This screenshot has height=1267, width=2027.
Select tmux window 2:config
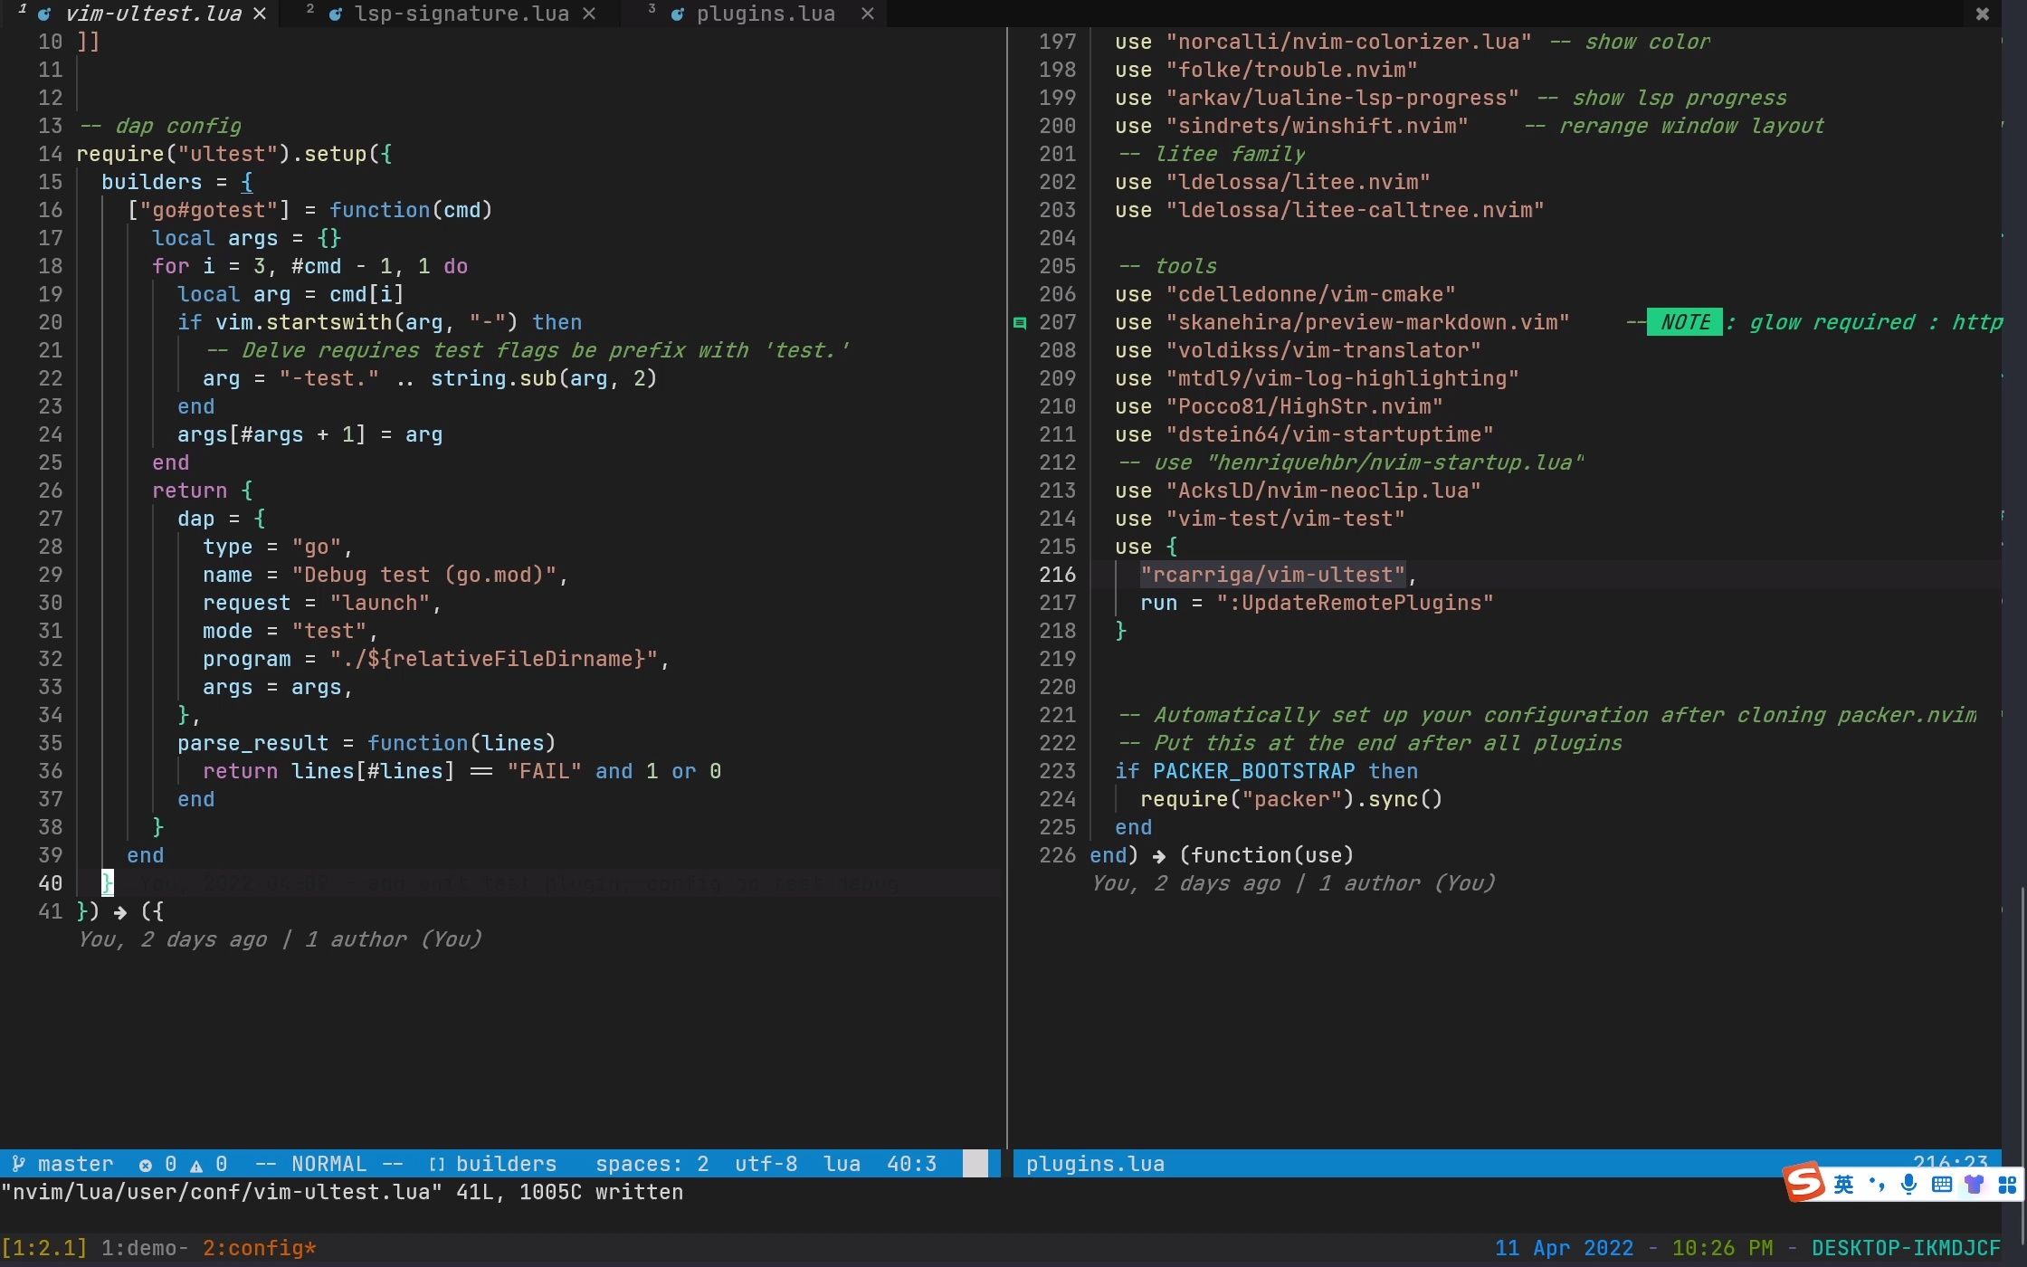click(x=259, y=1248)
